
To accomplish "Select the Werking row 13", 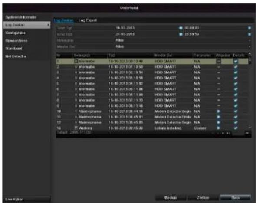I will point(152,128).
